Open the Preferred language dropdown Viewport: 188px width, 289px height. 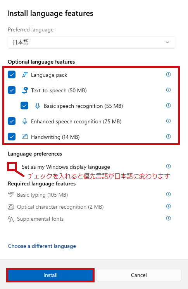(x=91, y=42)
